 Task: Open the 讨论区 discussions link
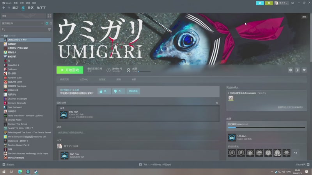tap(102, 79)
